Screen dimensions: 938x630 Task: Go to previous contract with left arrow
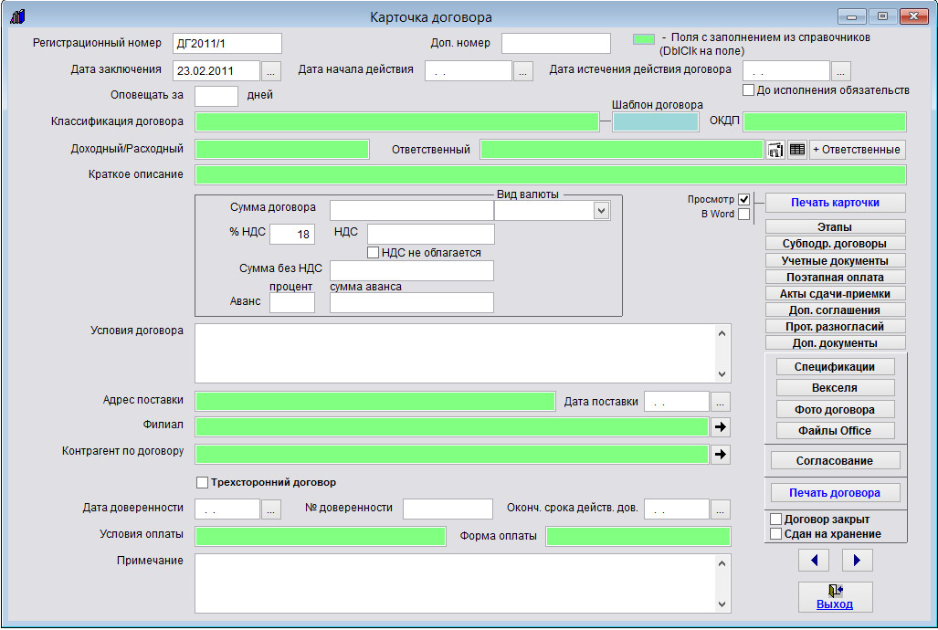click(x=814, y=560)
